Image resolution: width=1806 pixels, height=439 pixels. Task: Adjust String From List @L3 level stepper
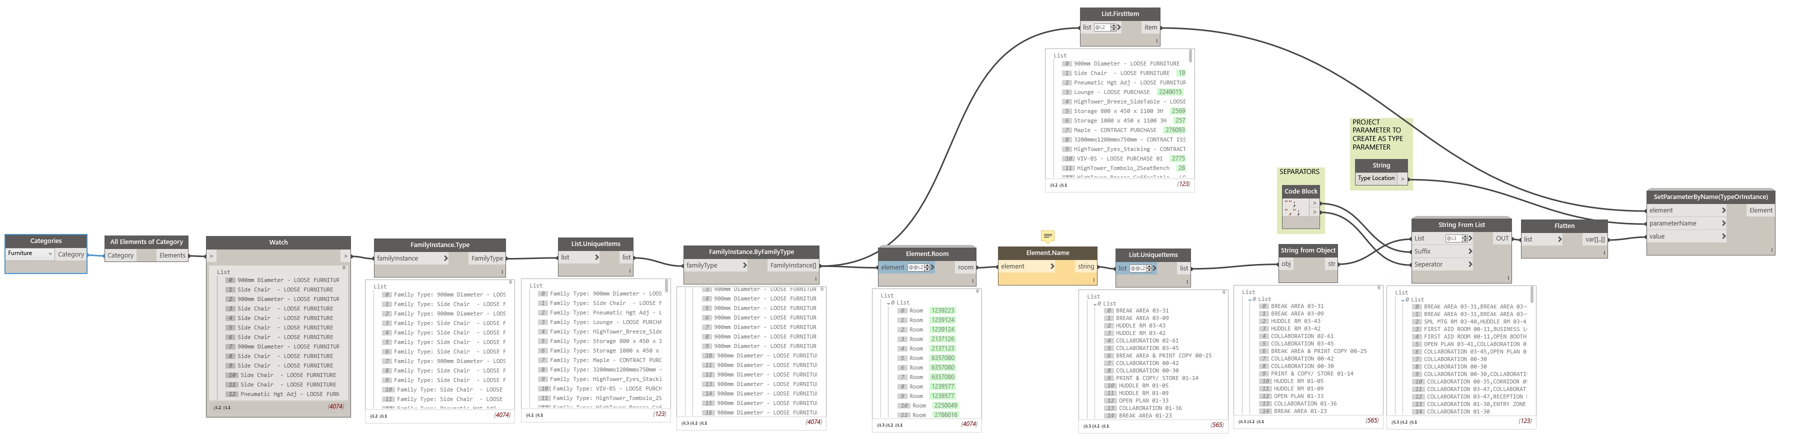(1464, 238)
